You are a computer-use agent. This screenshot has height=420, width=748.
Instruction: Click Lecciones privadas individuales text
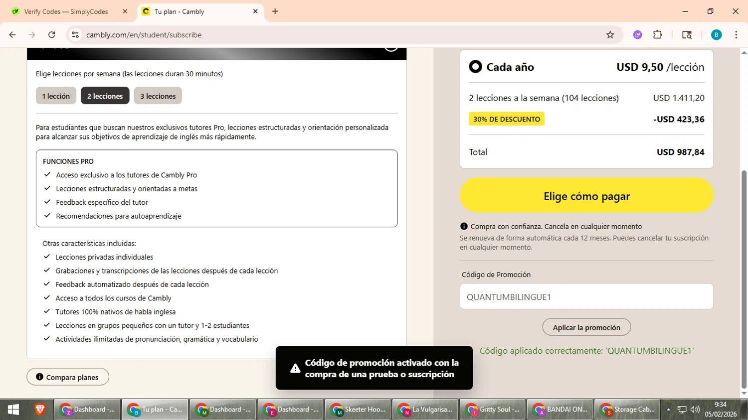(104, 257)
